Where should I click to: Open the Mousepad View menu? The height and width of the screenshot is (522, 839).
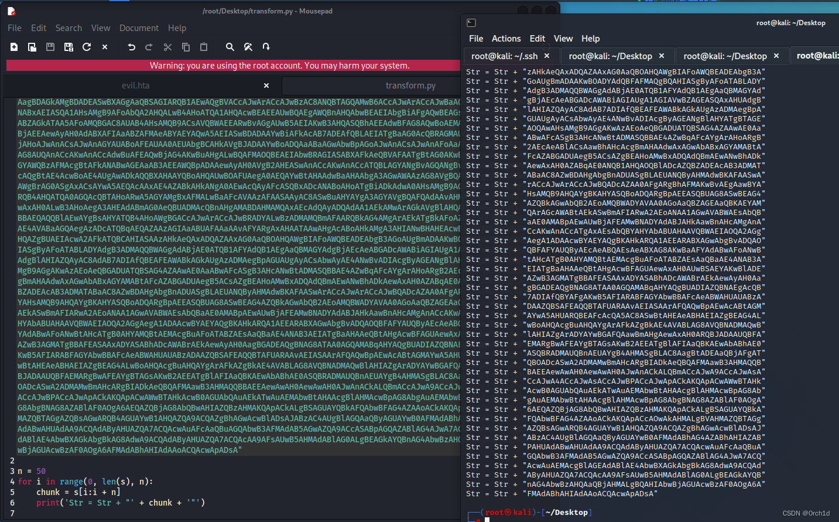tap(101, 28)
